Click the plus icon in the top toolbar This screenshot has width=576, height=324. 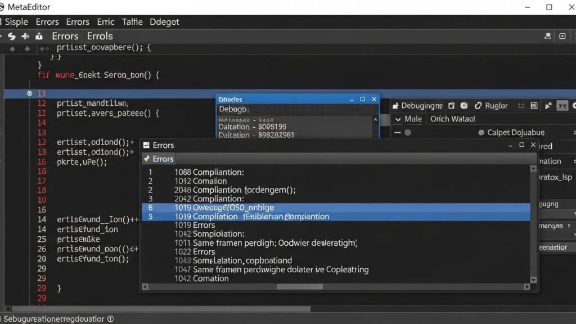point(24,36)
